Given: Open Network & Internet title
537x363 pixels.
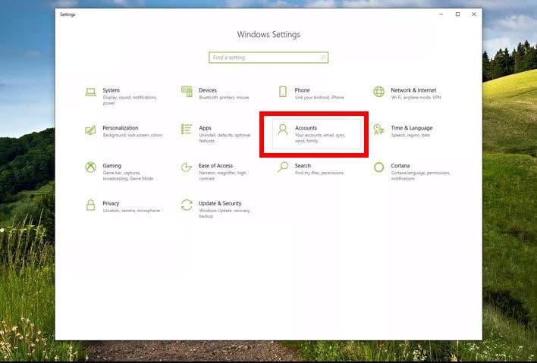Looking at the screenshot, I should [413, 90].
